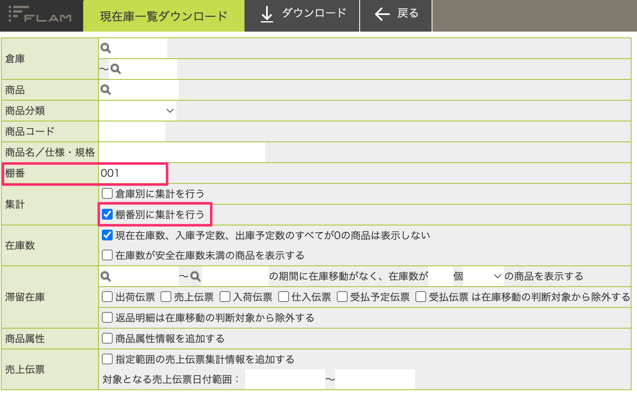Check the 受払予定伝票 checkbox

click(342, 297)
